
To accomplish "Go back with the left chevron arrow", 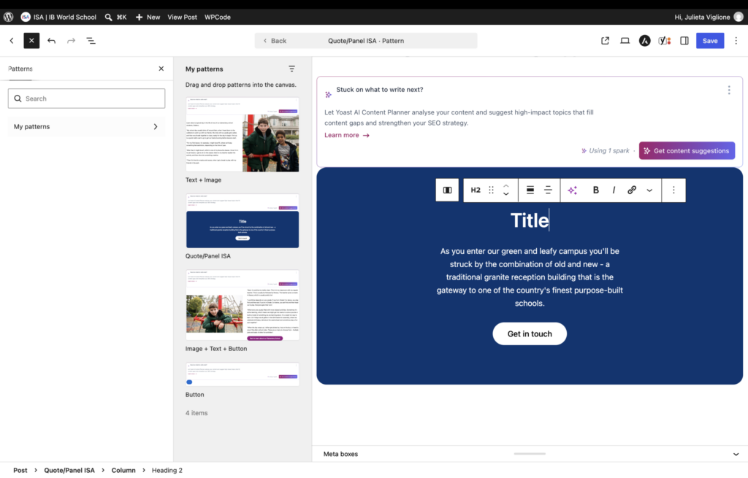I will click(x=12, y=41).
